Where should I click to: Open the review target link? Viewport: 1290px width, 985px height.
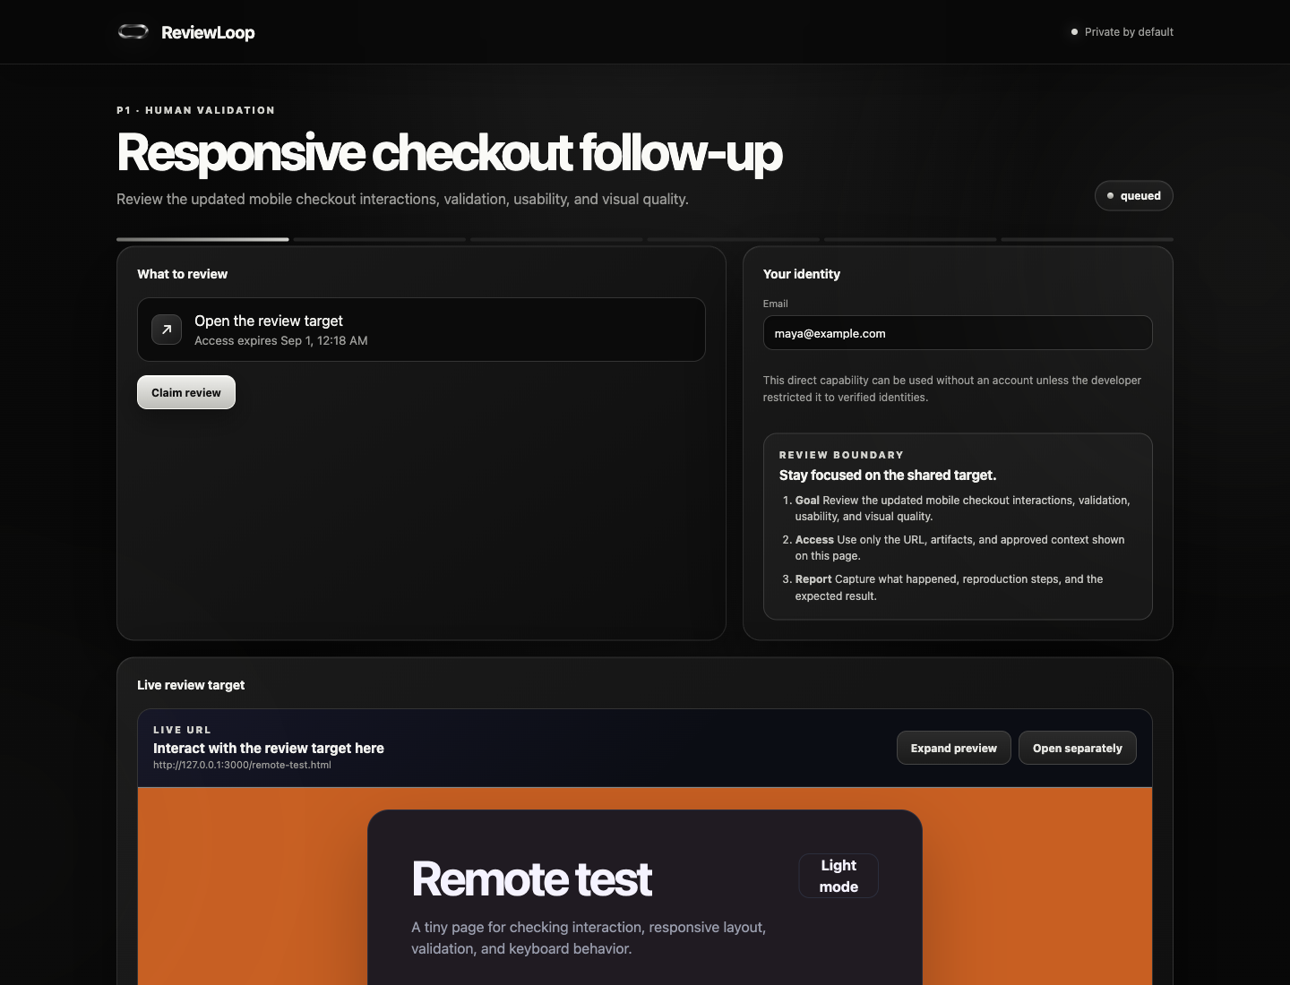click(x=421, y=330)
